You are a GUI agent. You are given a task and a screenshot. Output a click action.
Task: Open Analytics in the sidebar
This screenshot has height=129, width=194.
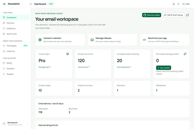pyautogui.click(x=15, y=51)
